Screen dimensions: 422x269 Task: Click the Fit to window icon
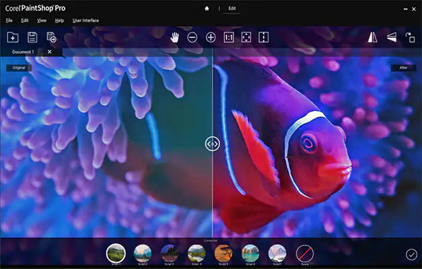coord(246,38)
